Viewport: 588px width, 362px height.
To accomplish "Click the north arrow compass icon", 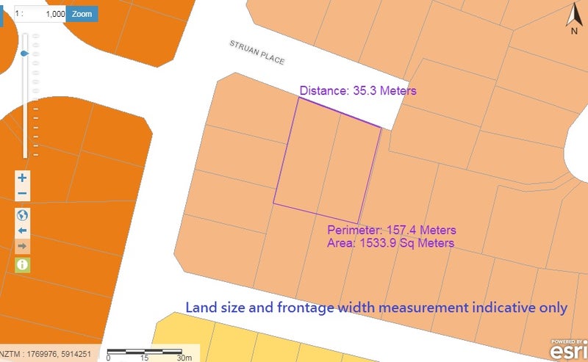I will 573,20.
